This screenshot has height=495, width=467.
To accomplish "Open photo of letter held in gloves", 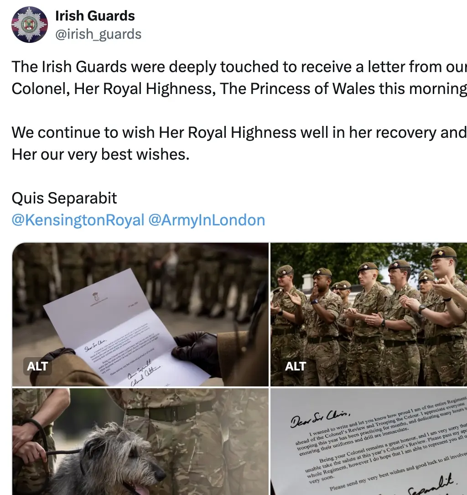I will tap(140, 314).
